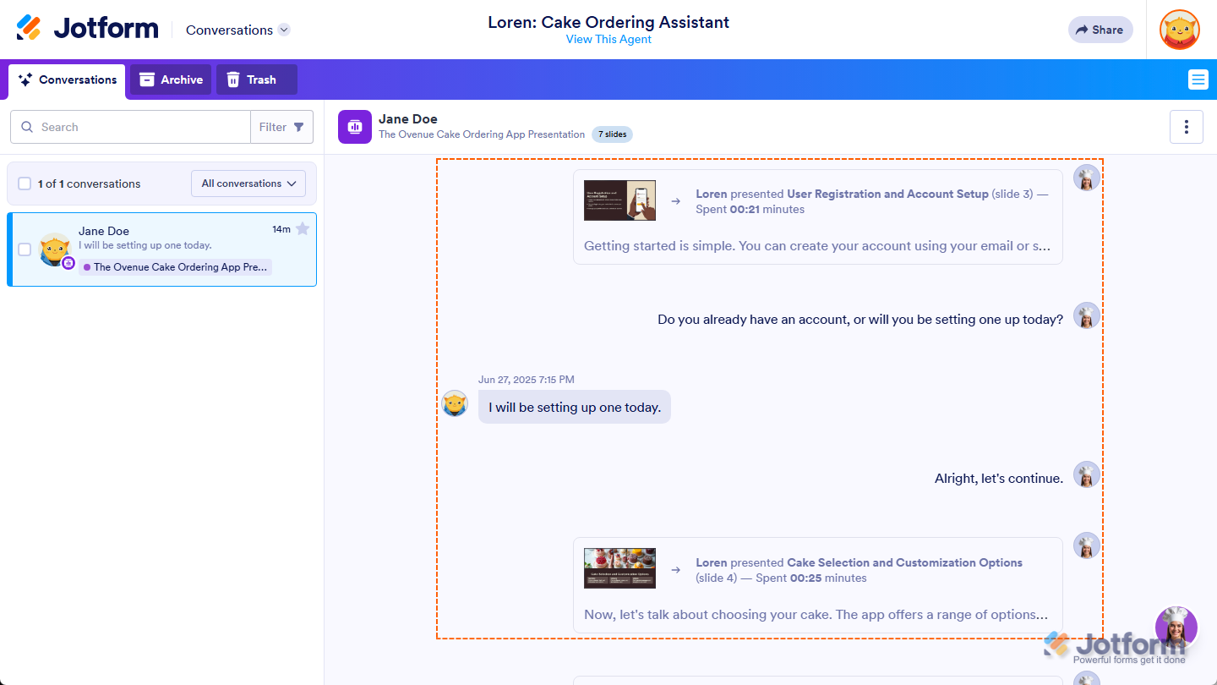Click the "I will be setting up one today." bubble
1217x685 pixels.
[x=575, y=407]
